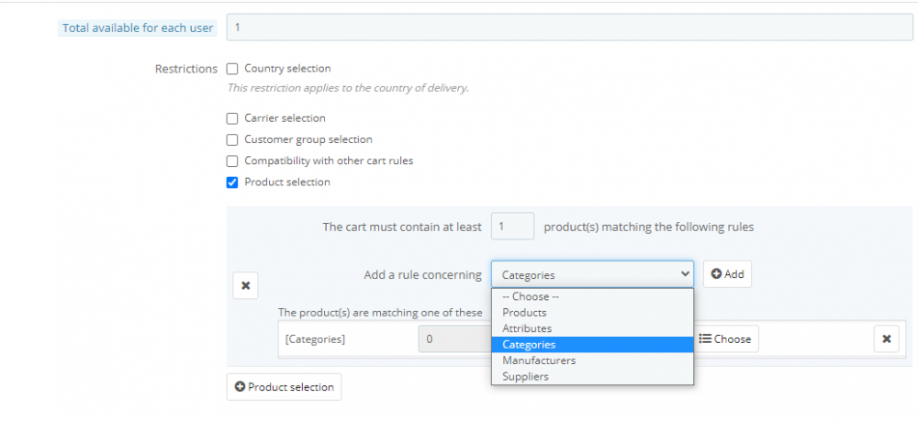
Task: Check Compatibility with other cart rules
Action: point(232,161)
